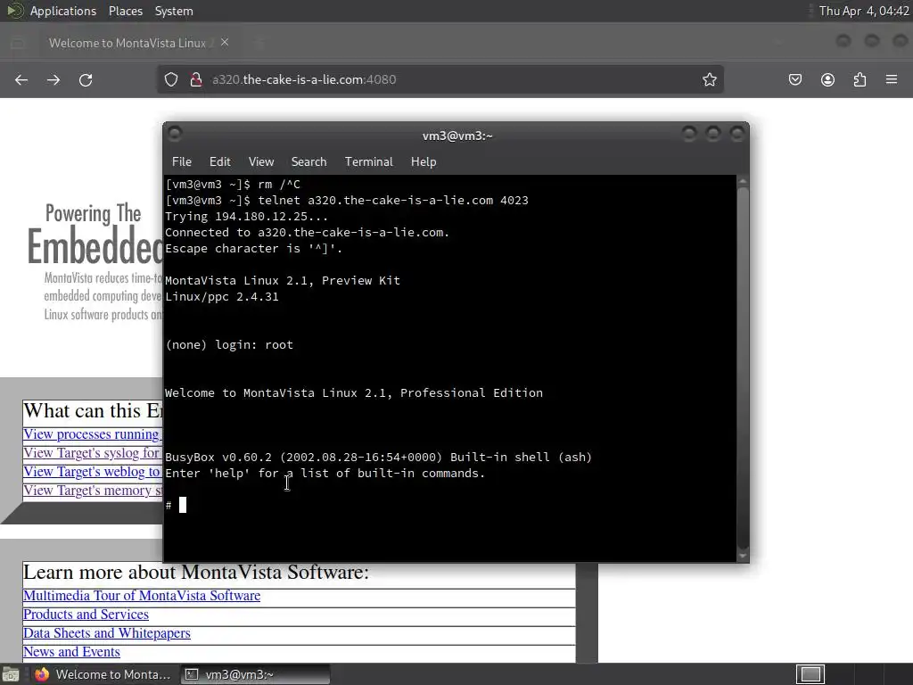
Task: Minimize the vm3@vm3 terminal window
Action: [x=689, y=134]
